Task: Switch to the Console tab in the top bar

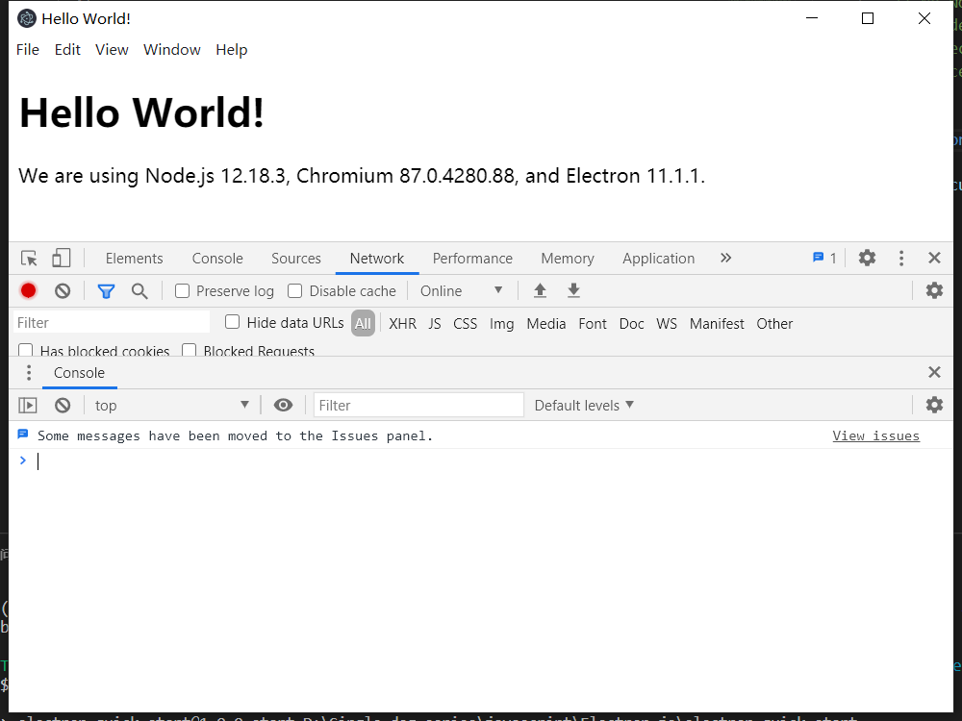Action: tap(217, 258)
